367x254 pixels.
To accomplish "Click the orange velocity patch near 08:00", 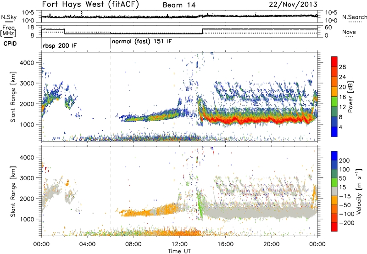I will coord(134,213).
